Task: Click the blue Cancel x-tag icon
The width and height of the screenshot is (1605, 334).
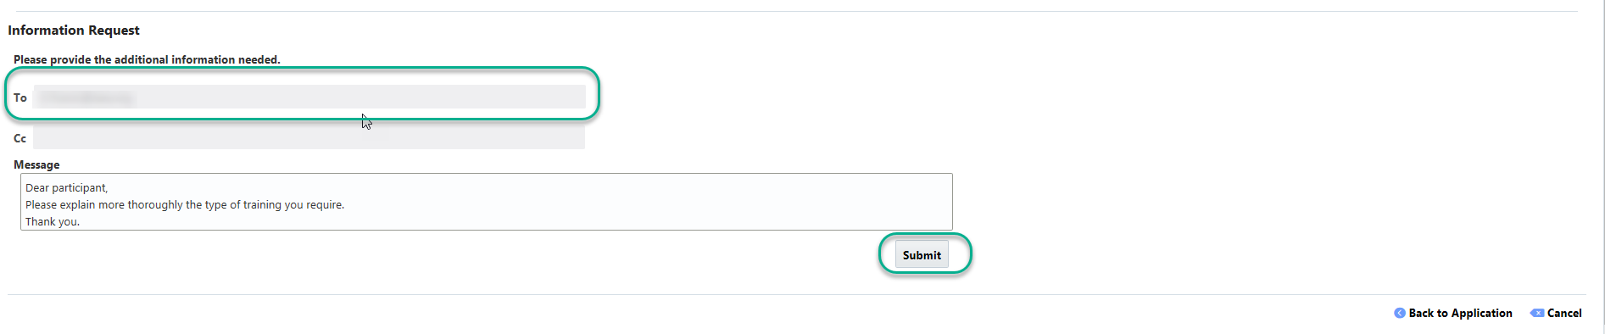Action: point(1536,313)
